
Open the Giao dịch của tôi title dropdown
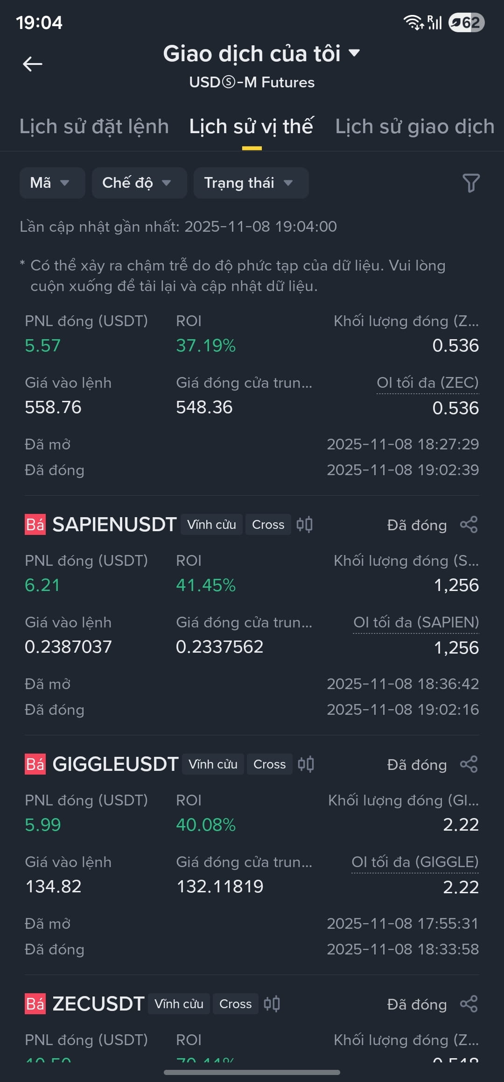point(261,53)
